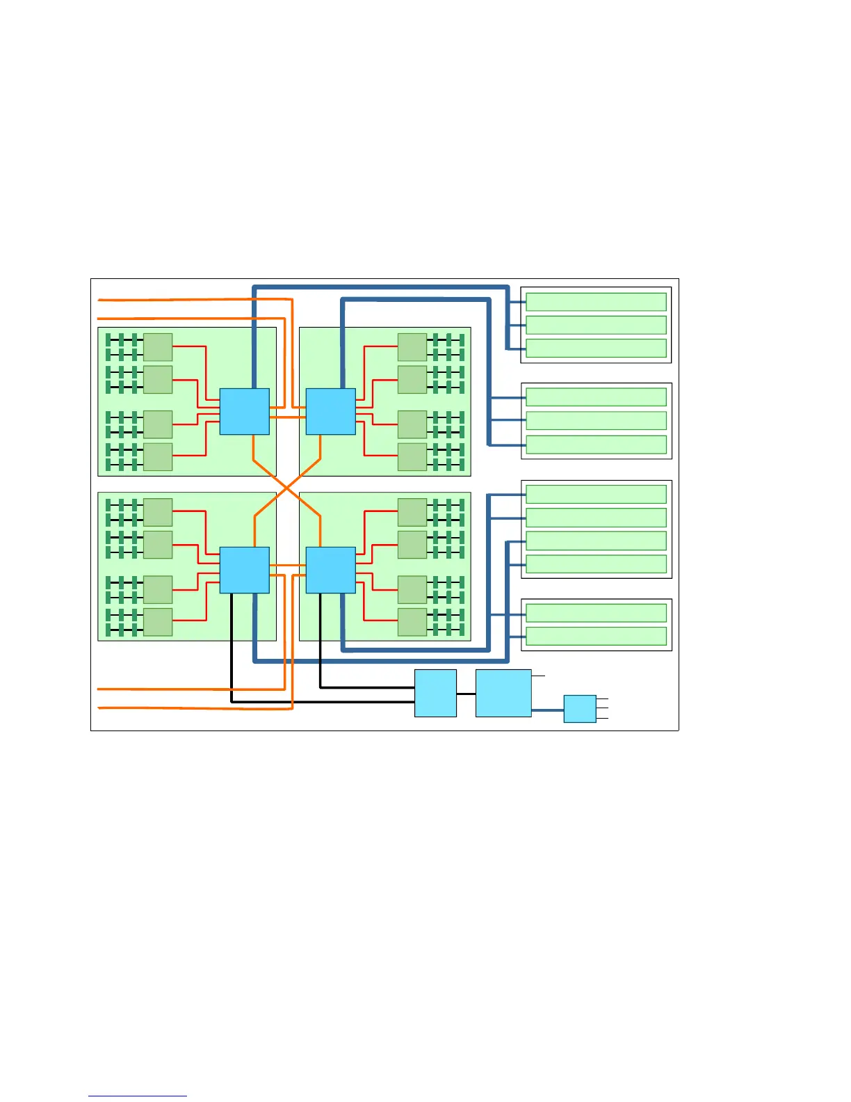This screenshot has height=1102, width=851.
Task: Click the last slot bar in the two-slot group
Action: (x=596, y=636)
